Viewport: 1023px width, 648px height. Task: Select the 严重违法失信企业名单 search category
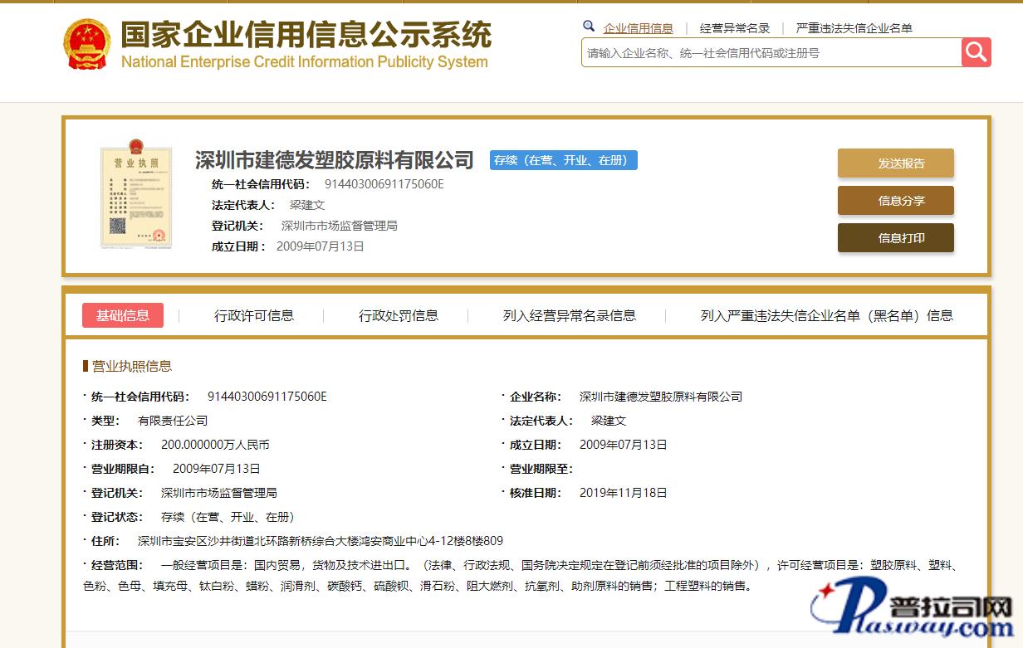click(x=854, y=28)
